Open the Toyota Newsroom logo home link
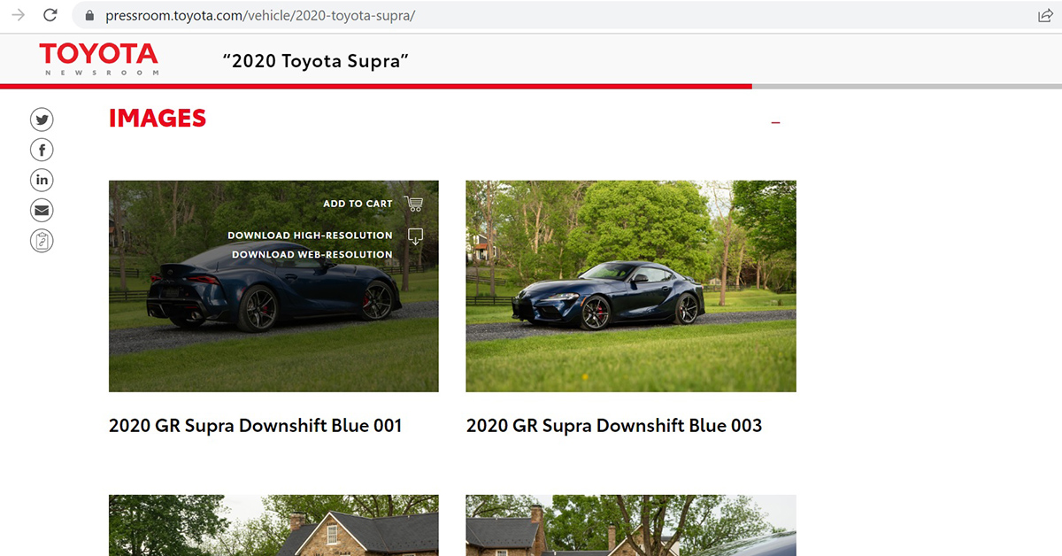 point(98,59)
